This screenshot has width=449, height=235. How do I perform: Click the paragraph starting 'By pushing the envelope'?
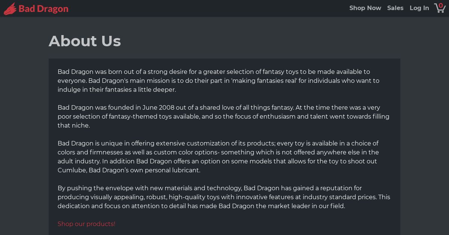[224, 197]
